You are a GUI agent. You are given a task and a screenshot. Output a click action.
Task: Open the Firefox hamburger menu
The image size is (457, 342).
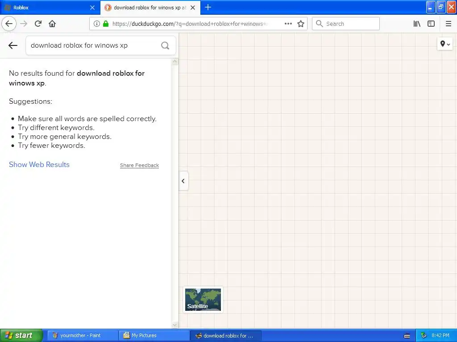click(448, 24)
